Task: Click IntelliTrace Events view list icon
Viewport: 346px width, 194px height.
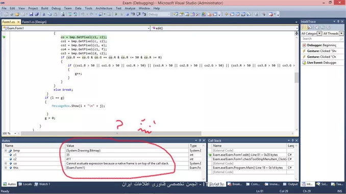Action: click(x=304, y=27)
